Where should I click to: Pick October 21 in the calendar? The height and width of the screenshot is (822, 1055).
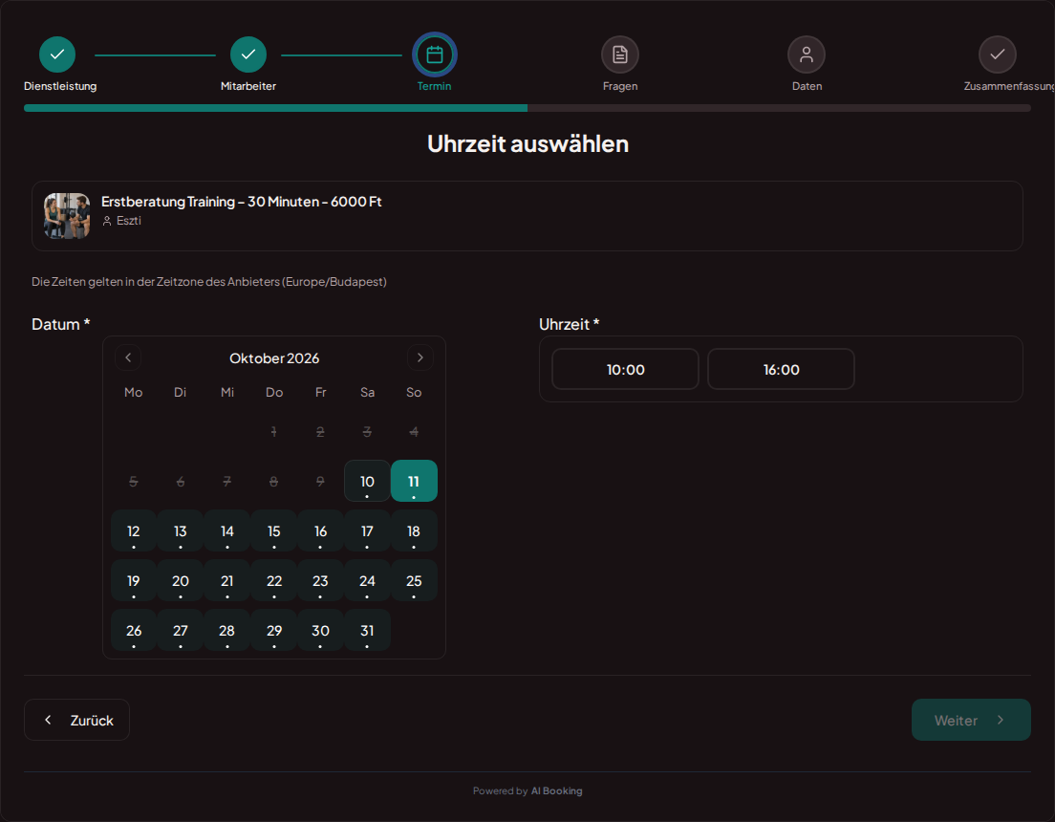[x=227, y=580]
